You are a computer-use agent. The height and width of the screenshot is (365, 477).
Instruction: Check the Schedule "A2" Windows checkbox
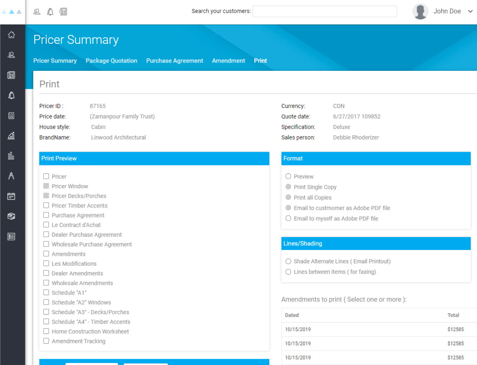click(x=46, y=302)
